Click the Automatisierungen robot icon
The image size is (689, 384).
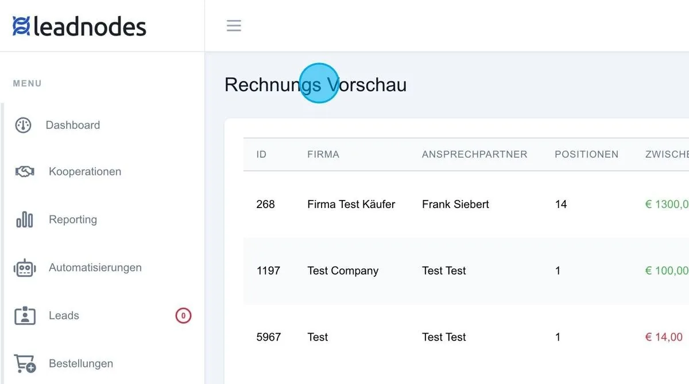(25, 268)
